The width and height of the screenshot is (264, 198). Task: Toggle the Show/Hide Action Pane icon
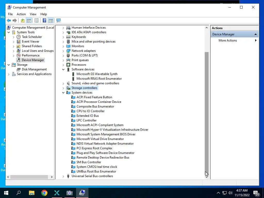(51, 21)
